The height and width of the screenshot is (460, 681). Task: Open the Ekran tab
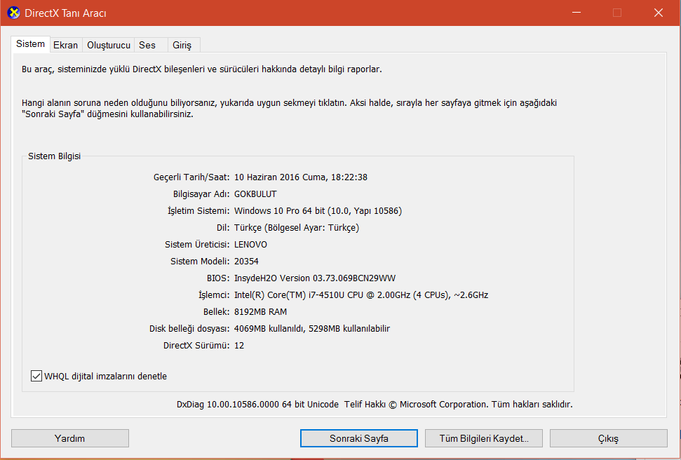point(66,45)
